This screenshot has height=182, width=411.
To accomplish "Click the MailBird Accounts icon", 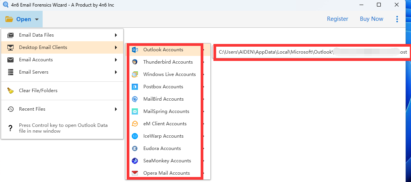I will [x=135, y=99].
